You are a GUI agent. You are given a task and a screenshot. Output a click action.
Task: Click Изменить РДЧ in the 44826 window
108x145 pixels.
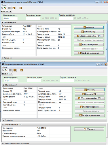(x=89, y=32)
